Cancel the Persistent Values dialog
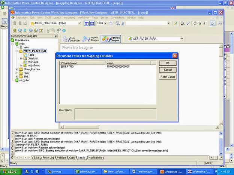 168,70
